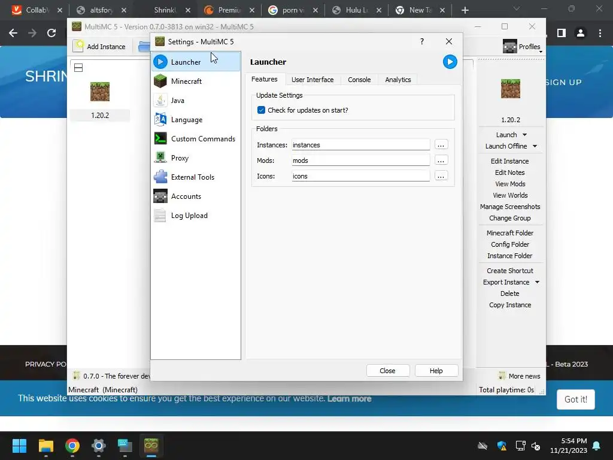Viewport: 613px width, 460px height.
Task: Click Icons folder input field
Action: click(361, 176)
